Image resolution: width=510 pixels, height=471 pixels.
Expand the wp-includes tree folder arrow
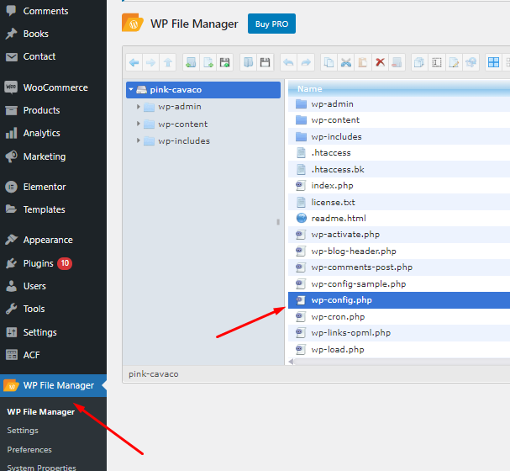139,140
